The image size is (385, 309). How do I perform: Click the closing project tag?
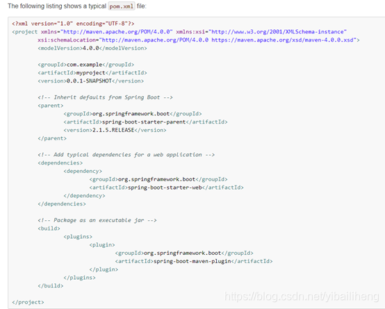point(28,302)
